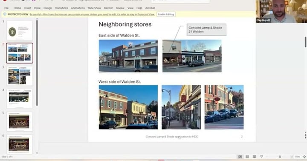Open the File tab
Image resolution: width=307 pixels, height=161 pixels.
[6, 8]
